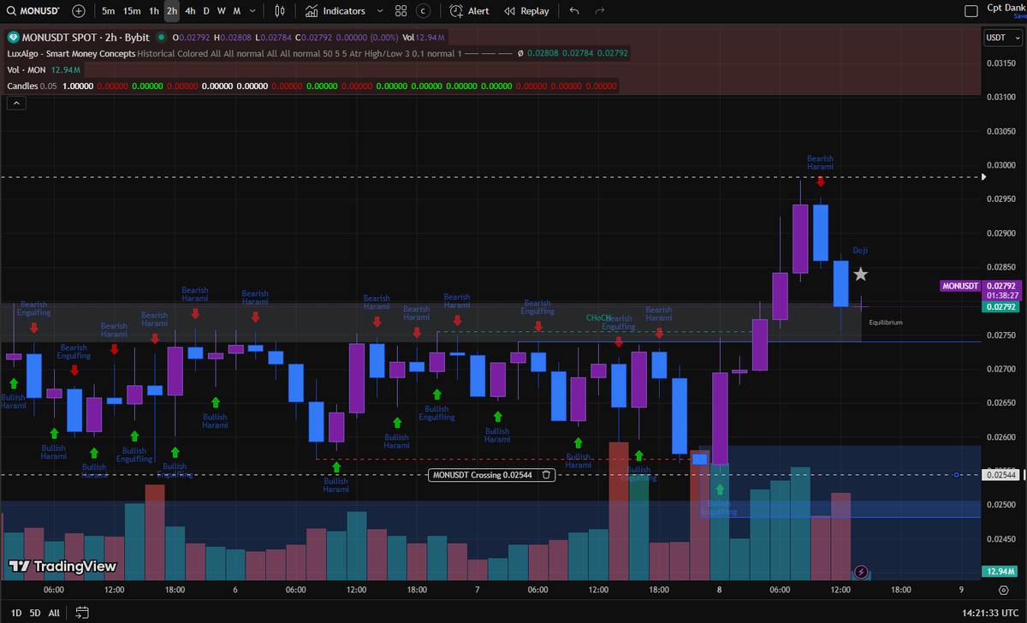Screen dimensions: 1027x623
Task: Add a symbol to compare with plus icon
Action: point(79,11)
